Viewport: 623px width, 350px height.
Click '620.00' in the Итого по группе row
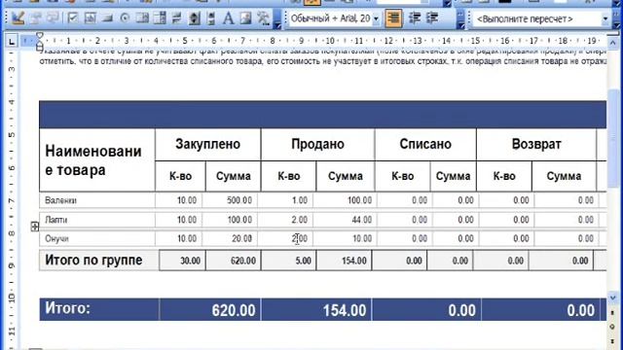243,261
